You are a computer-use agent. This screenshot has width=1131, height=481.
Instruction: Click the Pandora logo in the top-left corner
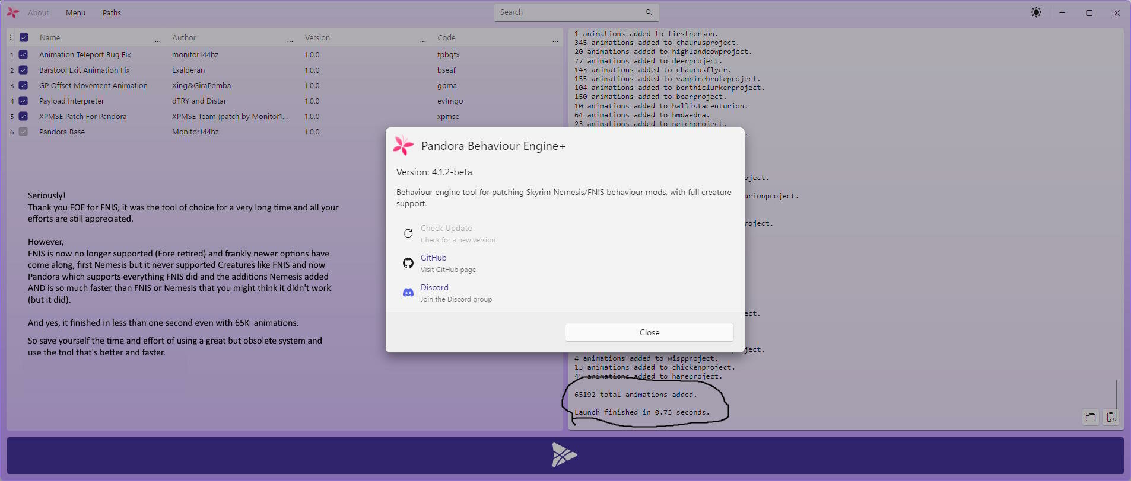[12, 12]
